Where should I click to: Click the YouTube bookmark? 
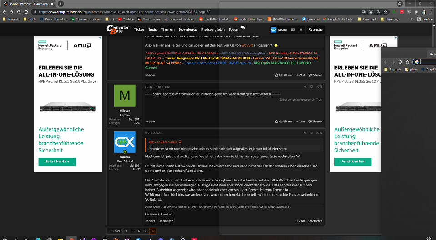tap(125, 19)
